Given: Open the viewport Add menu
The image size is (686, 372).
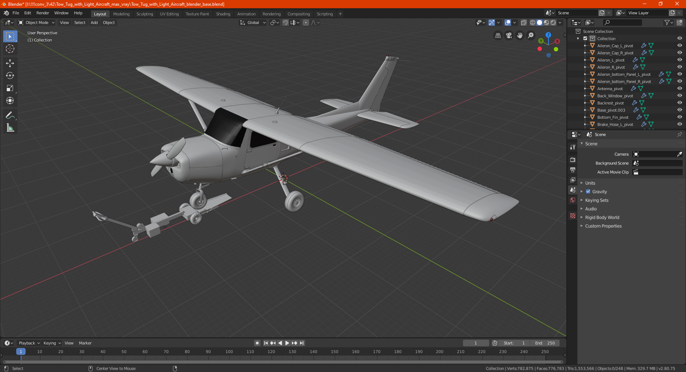Looking at the screenshot, I should coord(94,23).
